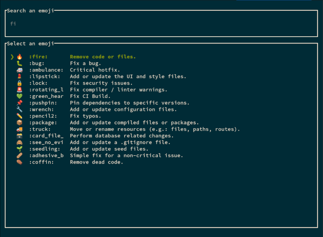Viewport: 323px width, 237px height.
Task: Click the green heart emoji icon
Action: [19, 96]
